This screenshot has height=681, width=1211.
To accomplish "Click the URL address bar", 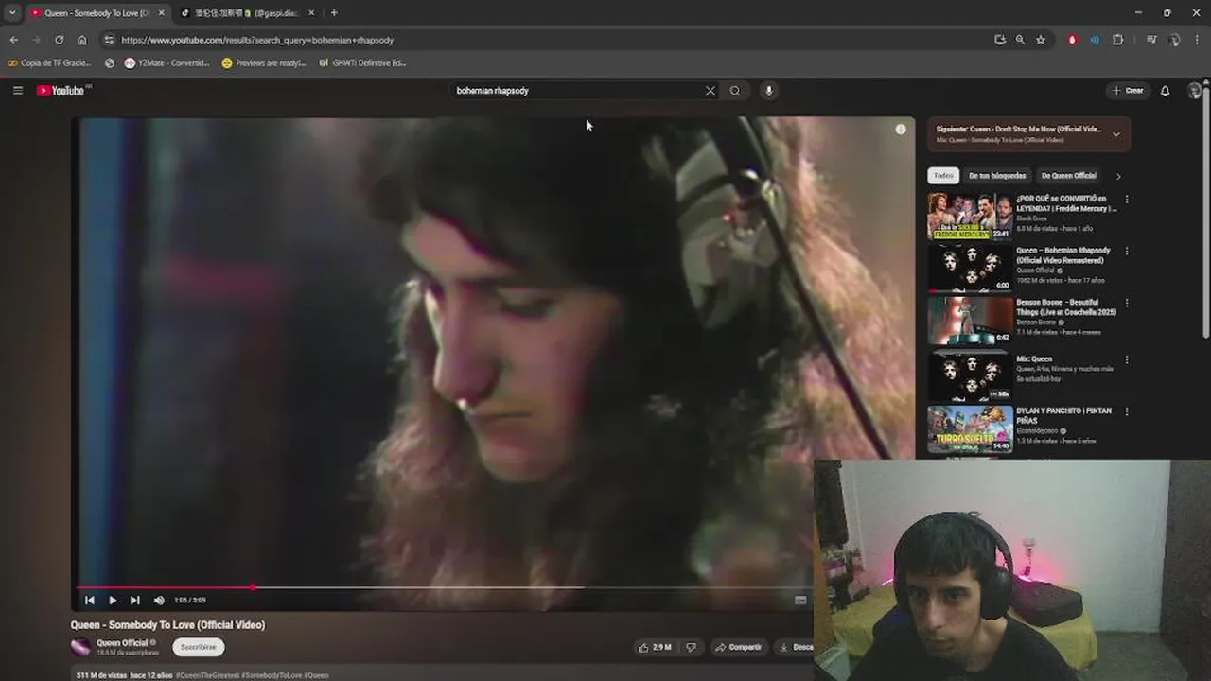I will point(549,40).
